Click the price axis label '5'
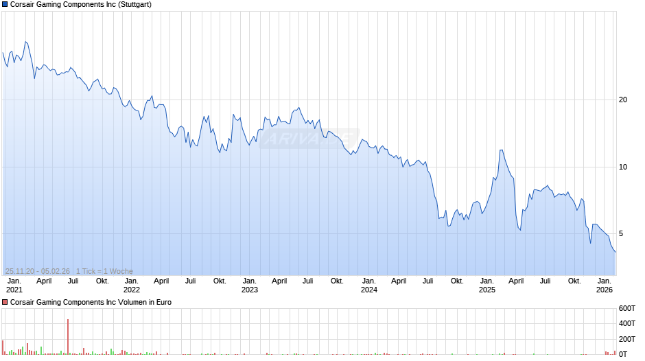This screenshot has height=361, width=645. pyautogui.click(x=621, y=233)
